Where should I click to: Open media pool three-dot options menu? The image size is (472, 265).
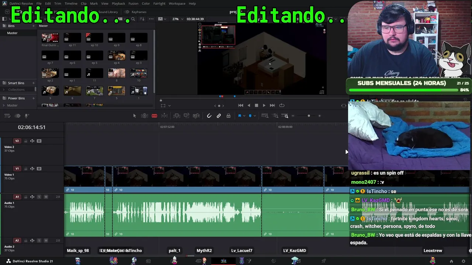[151, 19]
